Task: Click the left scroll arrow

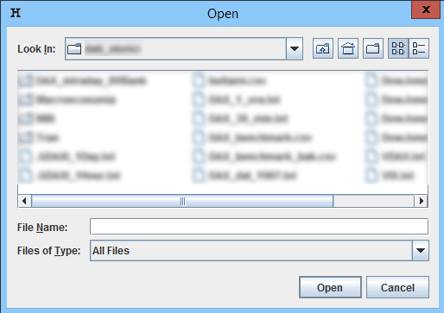Action: point(24,201)
